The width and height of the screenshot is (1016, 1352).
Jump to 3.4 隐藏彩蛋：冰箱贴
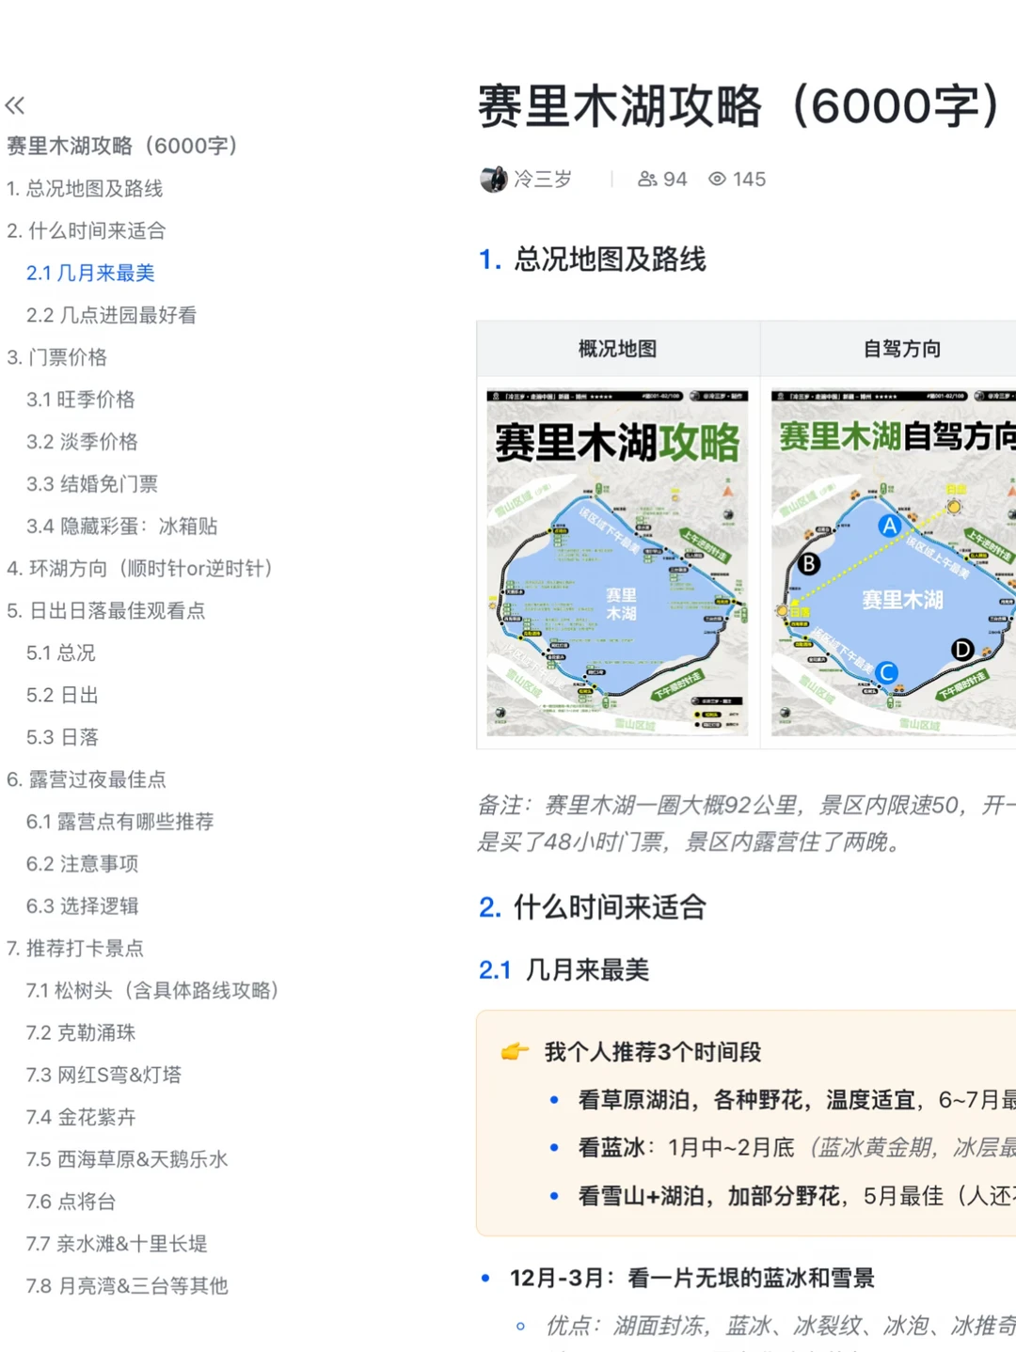(x=122, y=527)
